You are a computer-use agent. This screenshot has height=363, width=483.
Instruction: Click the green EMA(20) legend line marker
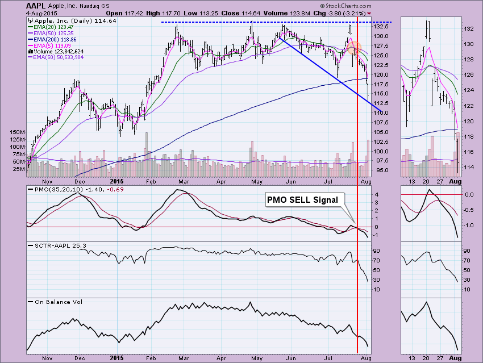[x=30, y=27]
